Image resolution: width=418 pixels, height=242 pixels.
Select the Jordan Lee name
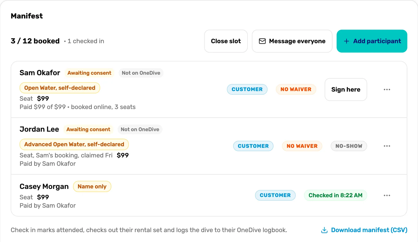(x=39, y=129)
